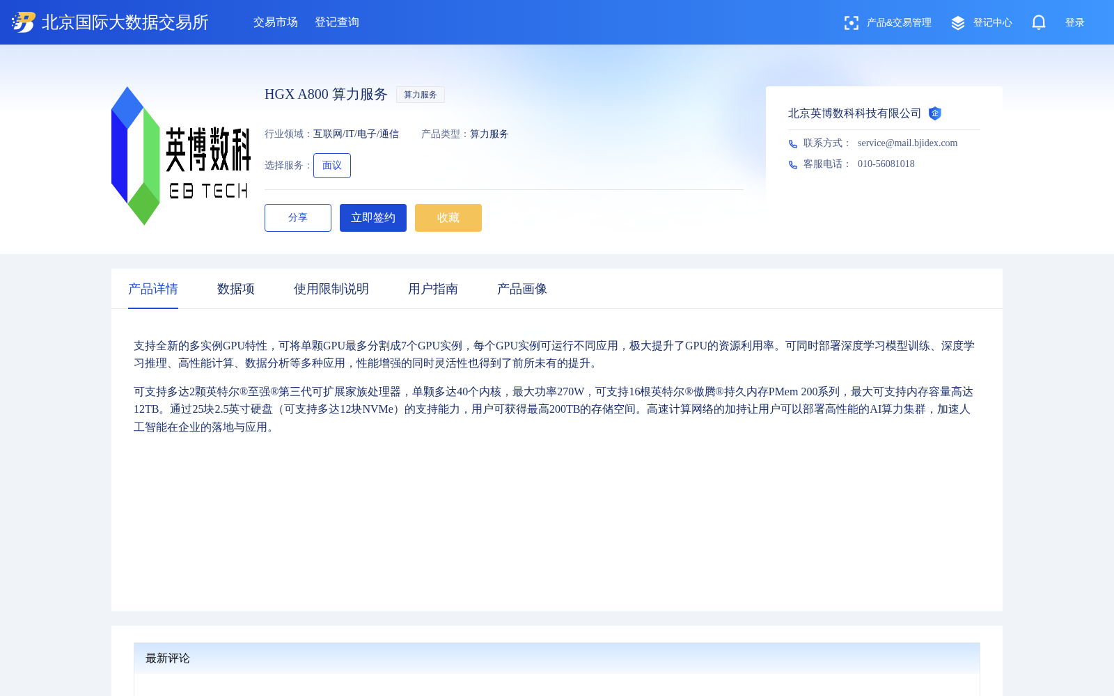Click the 分享 button
The image size is (1114, 696).
coord(298,218)
